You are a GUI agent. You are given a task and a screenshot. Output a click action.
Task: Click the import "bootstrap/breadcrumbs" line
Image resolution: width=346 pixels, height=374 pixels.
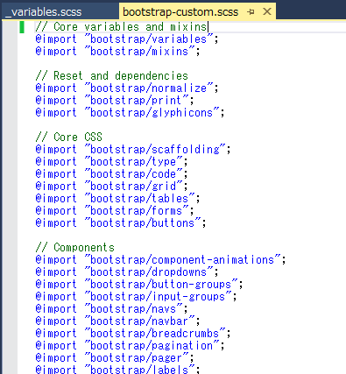click(133, 334)
